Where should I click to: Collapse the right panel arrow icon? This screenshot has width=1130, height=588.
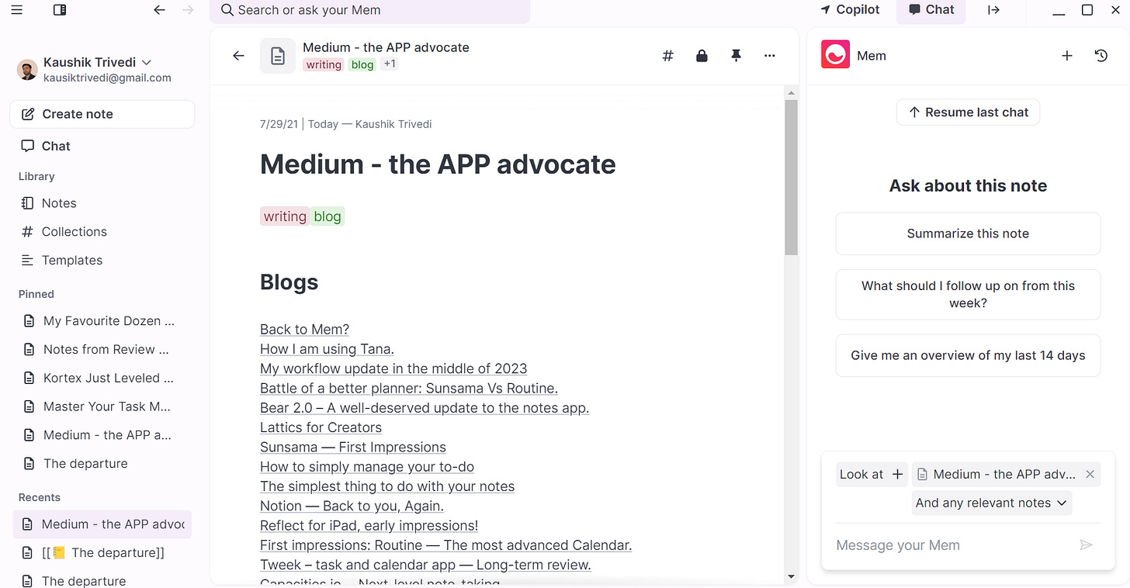point(993,9)
